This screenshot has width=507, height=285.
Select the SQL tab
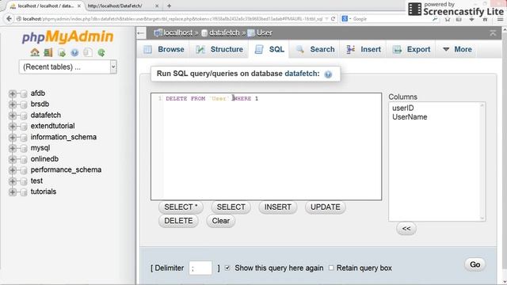tap(269, 49)
